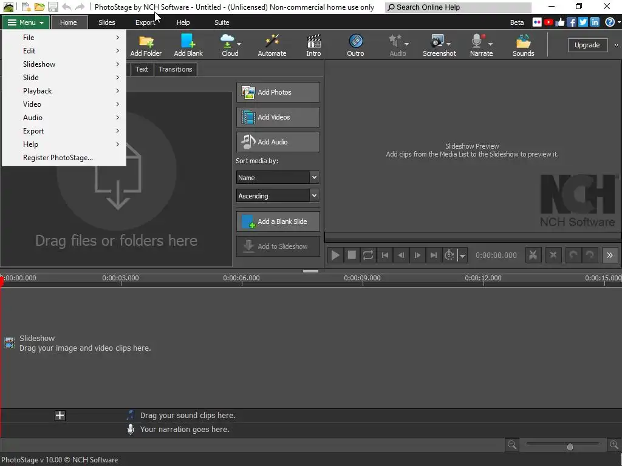The width and height of the screenshot is (622, 466).
Task: Open the Ascending sort order dropdown
Action: (278, 196)
